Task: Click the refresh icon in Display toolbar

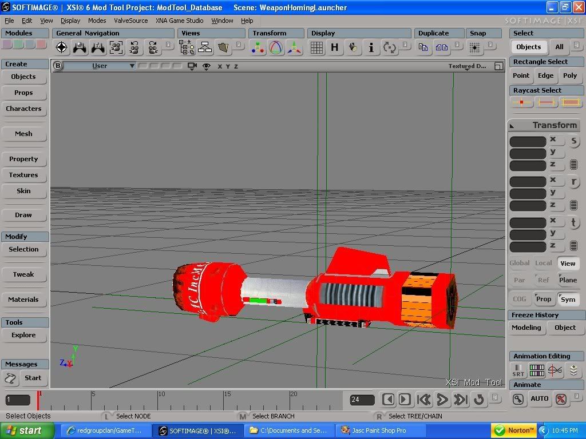Action: coord(389,47)
